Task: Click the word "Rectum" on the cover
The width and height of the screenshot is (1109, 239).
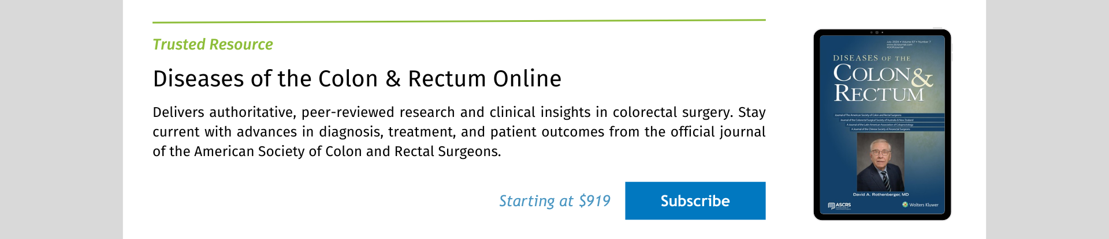Action: coord(878,94)
